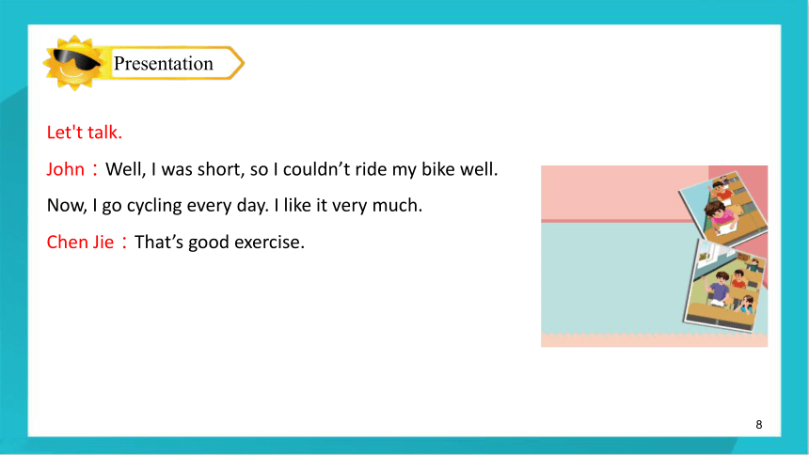Select the red "Let't talk." heading
Screen dimensions: 809x455
[85, 133]
